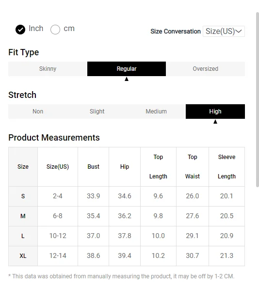Select High stretch option
This screenshot has height=288, width=259.
point(215,112)
